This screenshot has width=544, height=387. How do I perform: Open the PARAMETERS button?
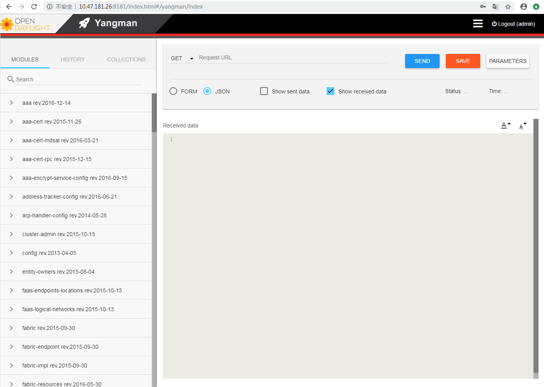pyautogui.click(x=508, y=61)
